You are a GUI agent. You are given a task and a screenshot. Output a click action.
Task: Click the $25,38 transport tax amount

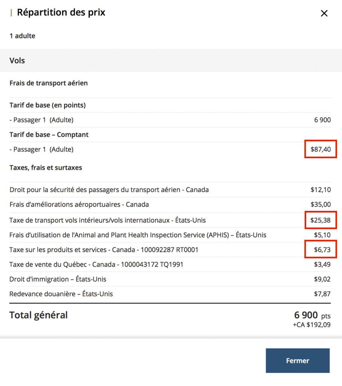tap(321, 220)
